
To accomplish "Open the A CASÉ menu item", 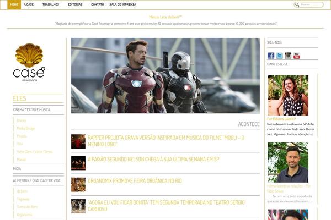I will (29, 4).
